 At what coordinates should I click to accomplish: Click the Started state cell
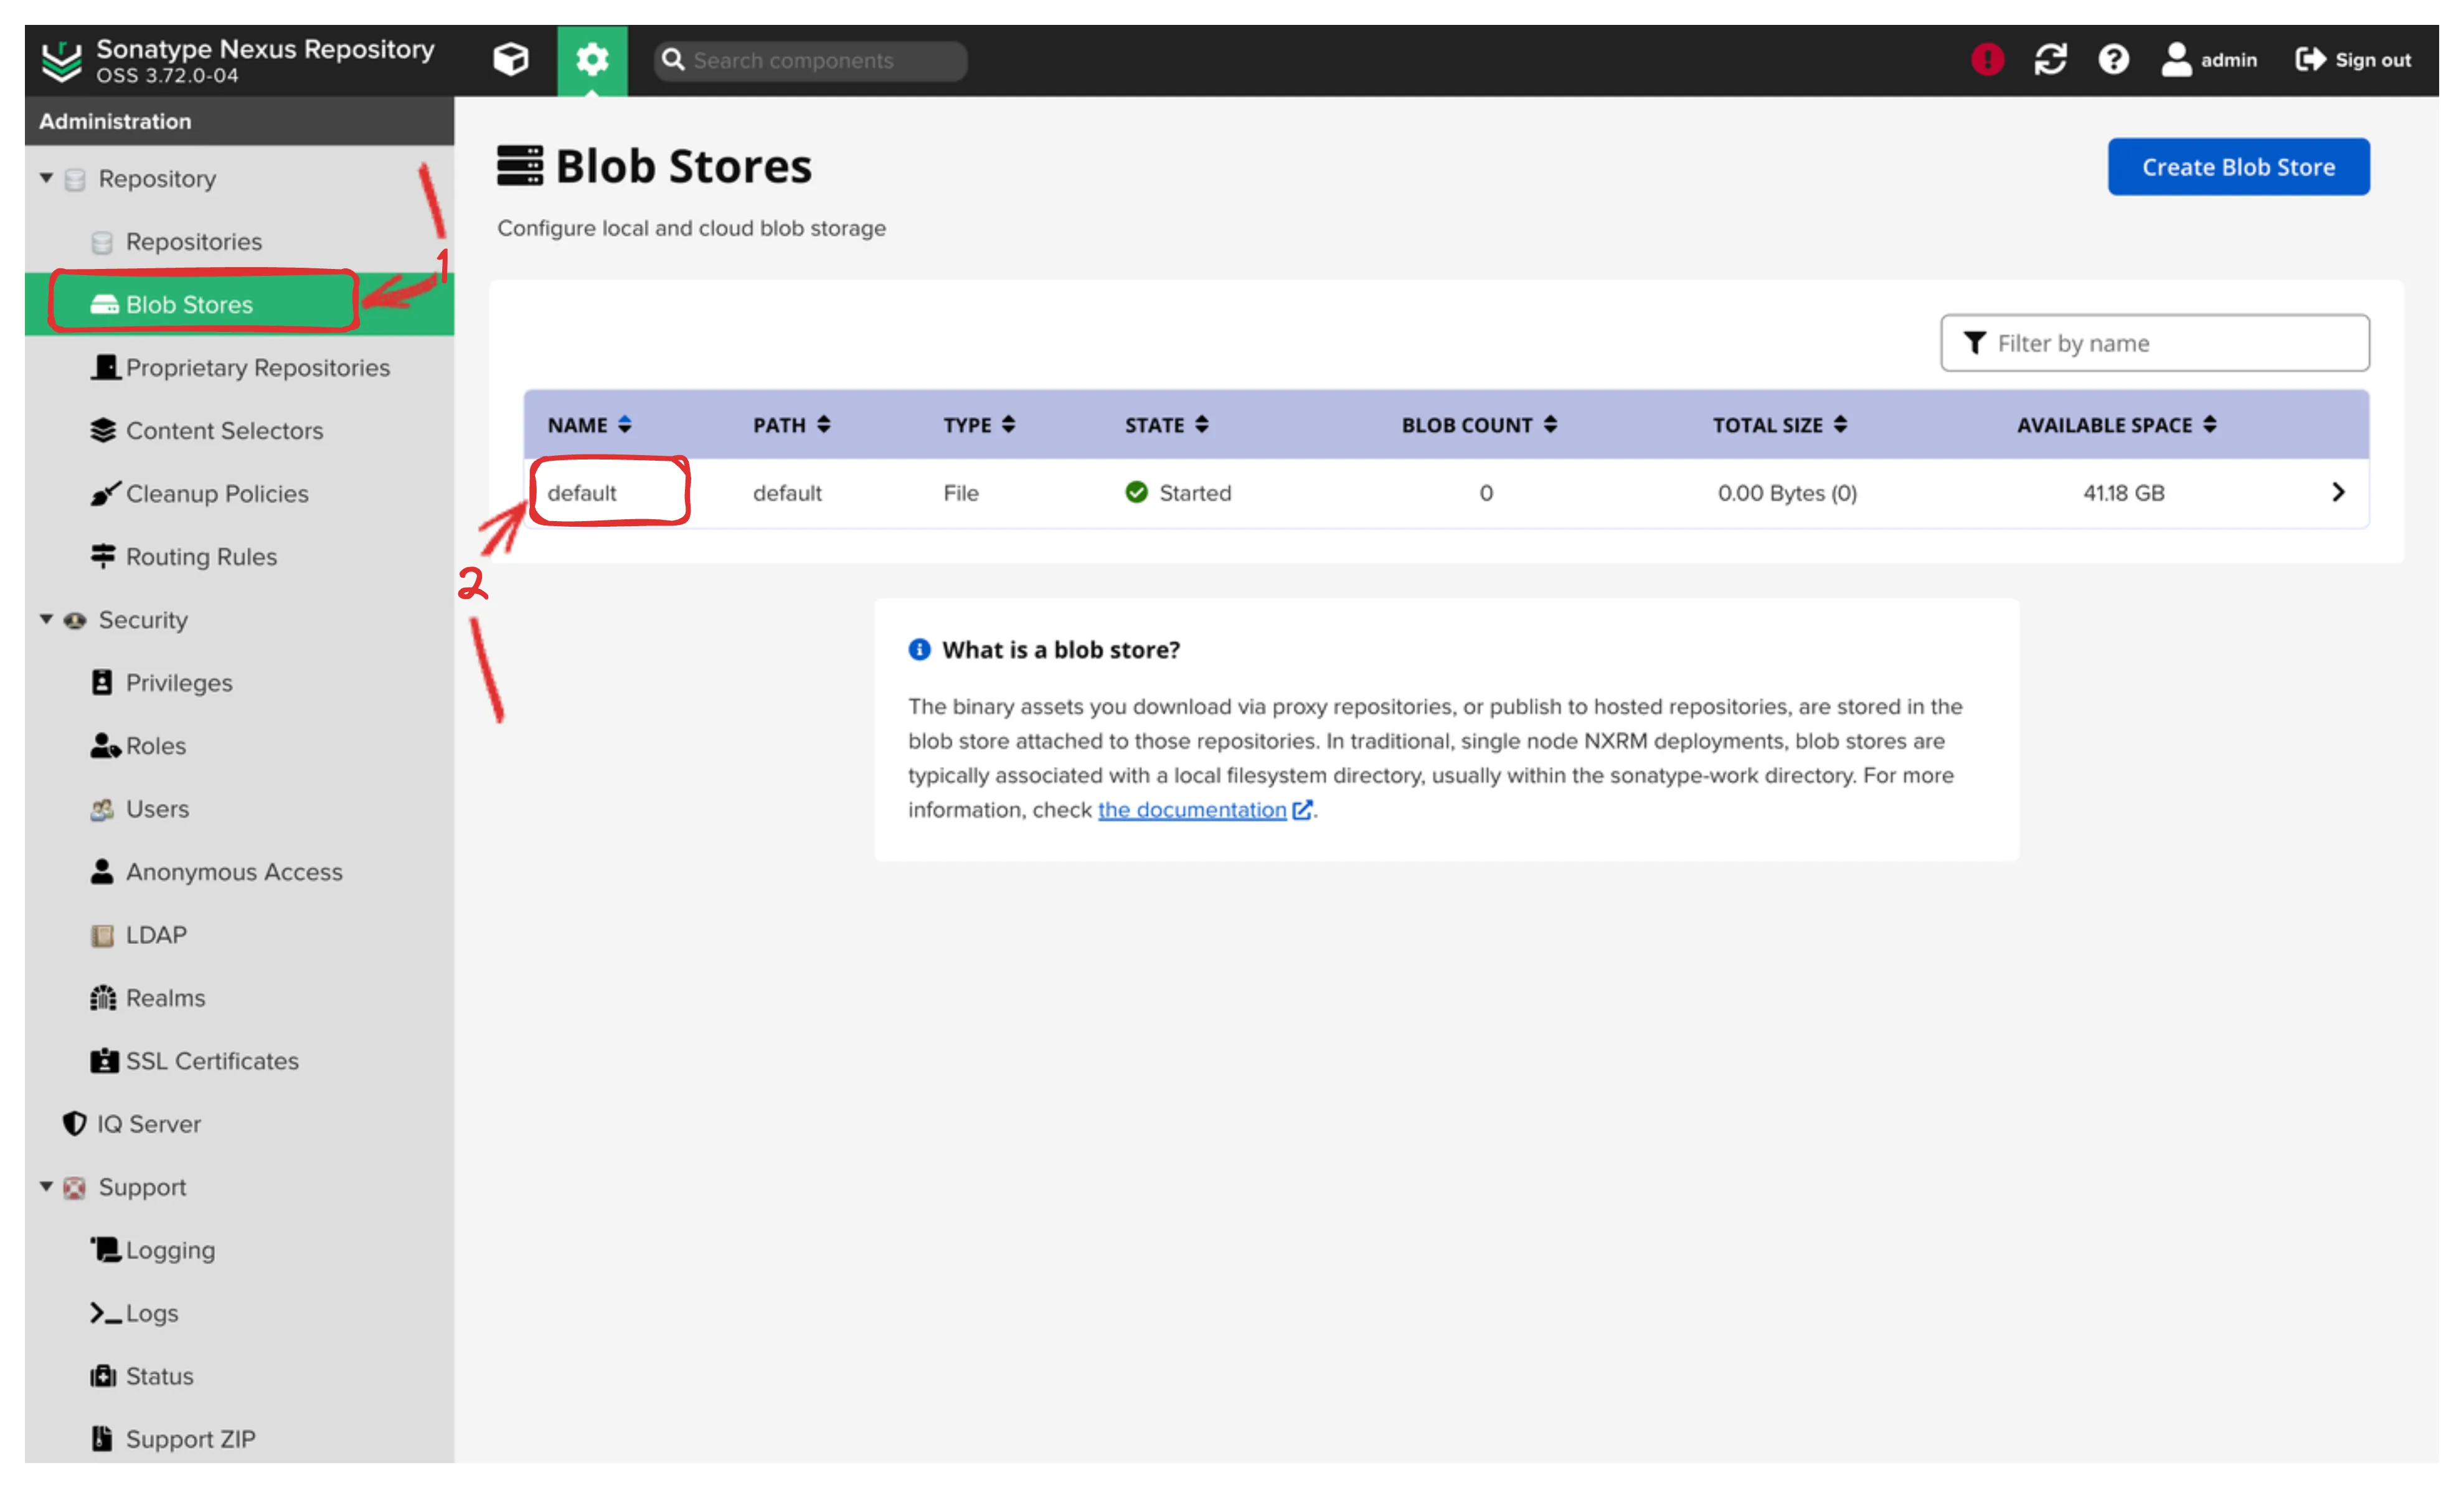point(1178,493)
